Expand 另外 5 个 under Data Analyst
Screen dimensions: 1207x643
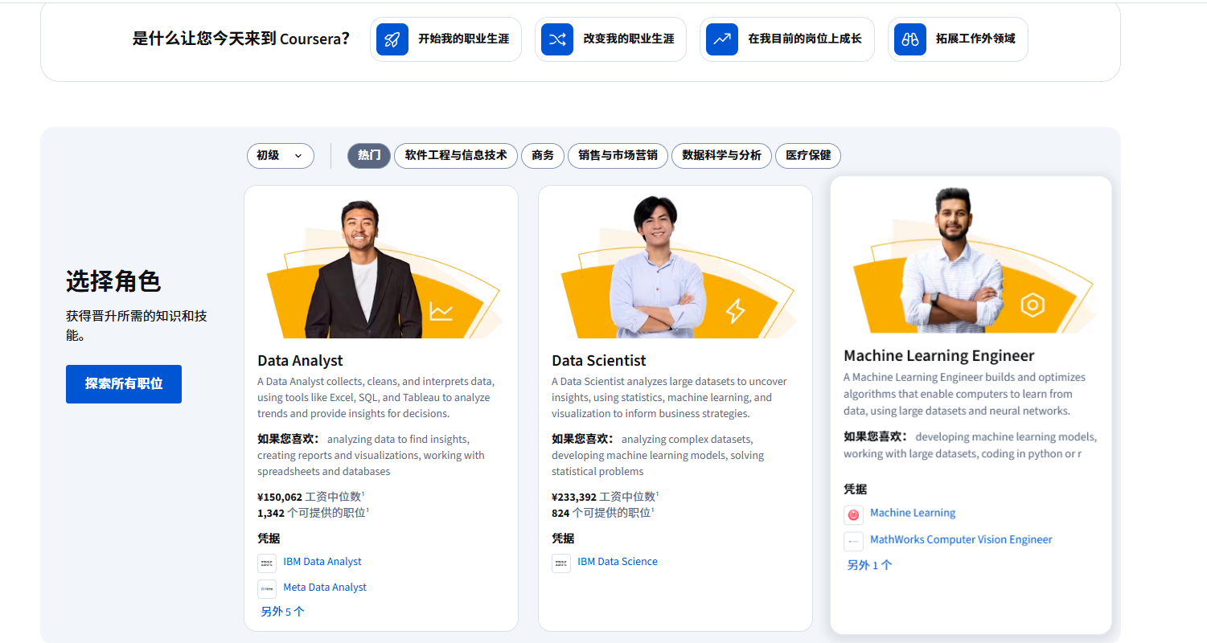click(x=282, y=612)
